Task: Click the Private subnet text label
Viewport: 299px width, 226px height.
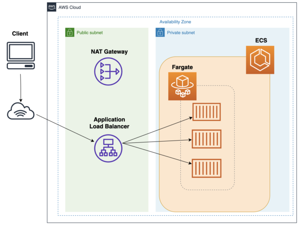Action: click(181, 33)
